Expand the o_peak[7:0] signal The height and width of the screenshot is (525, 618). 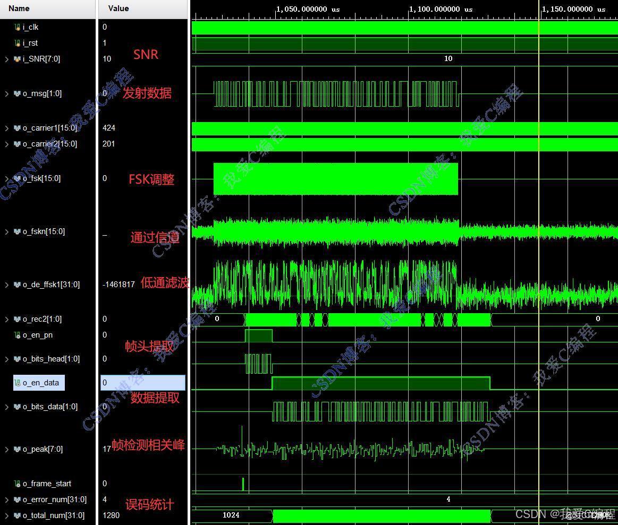point(7,449)
